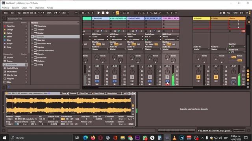The image size is (252, 141).
Task: Toggle the Sampler Snap switch
Action: pos(9,124)
